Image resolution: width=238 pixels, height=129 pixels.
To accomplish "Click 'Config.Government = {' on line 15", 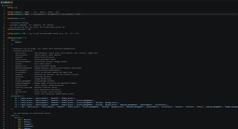I will pos(17,38).
